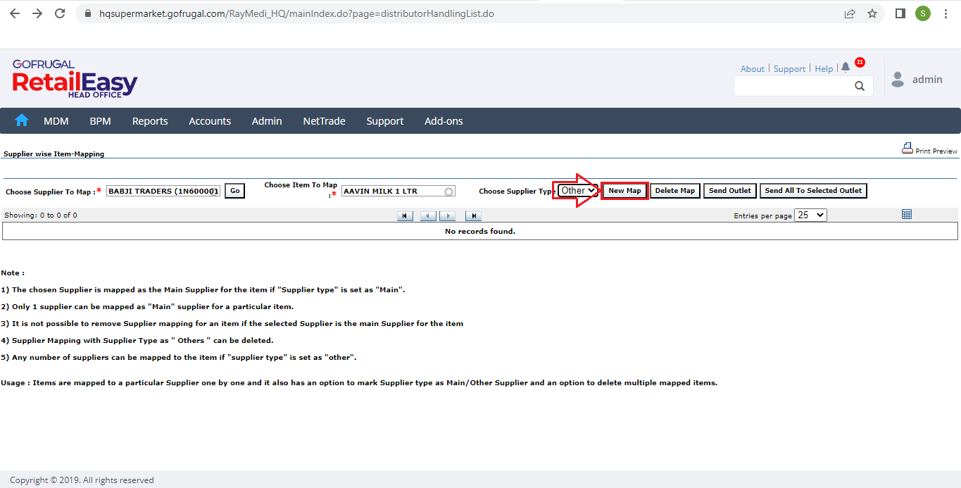Open Chrome three-dot menu

(946, 13)
